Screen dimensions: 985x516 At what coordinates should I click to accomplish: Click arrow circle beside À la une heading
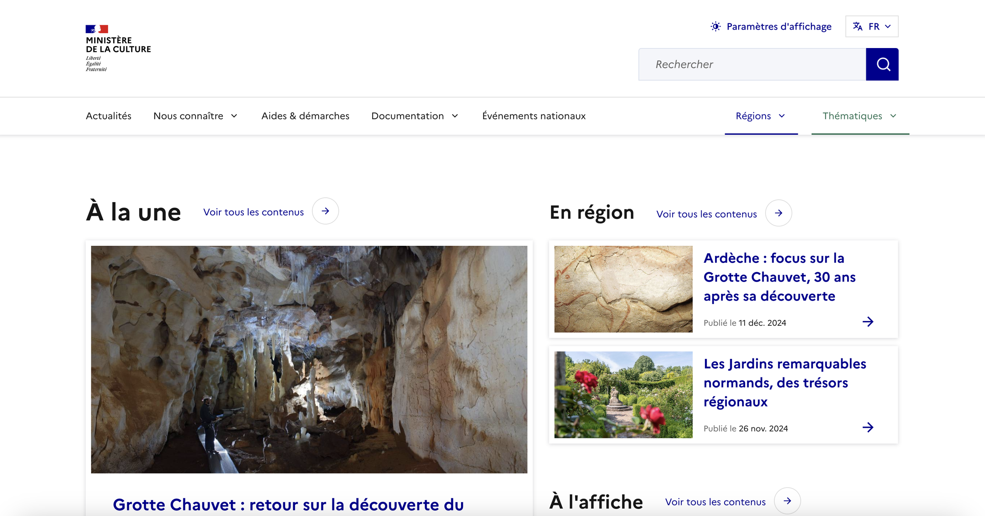(325, 211)
